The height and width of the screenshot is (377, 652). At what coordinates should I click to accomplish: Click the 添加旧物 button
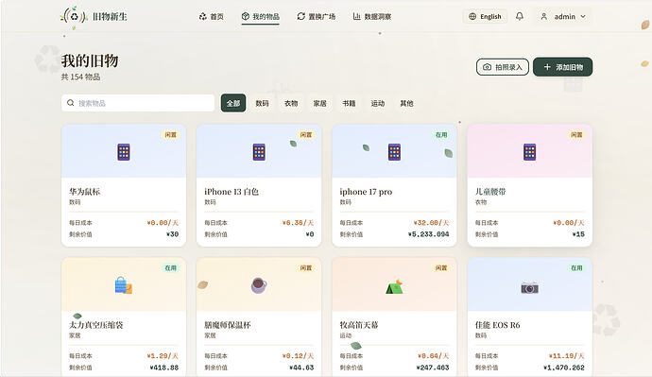(x=562, y=67)
